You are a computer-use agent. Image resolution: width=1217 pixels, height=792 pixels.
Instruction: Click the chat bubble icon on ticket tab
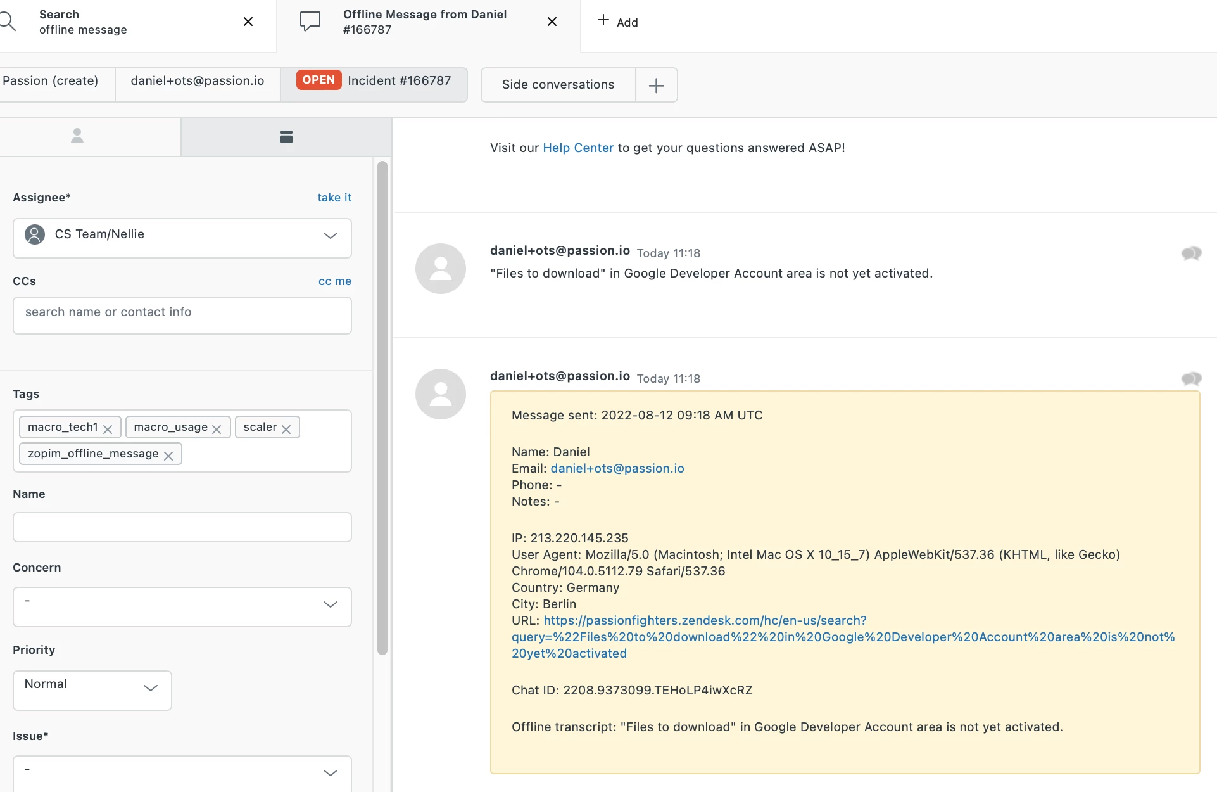pos(310,22)
